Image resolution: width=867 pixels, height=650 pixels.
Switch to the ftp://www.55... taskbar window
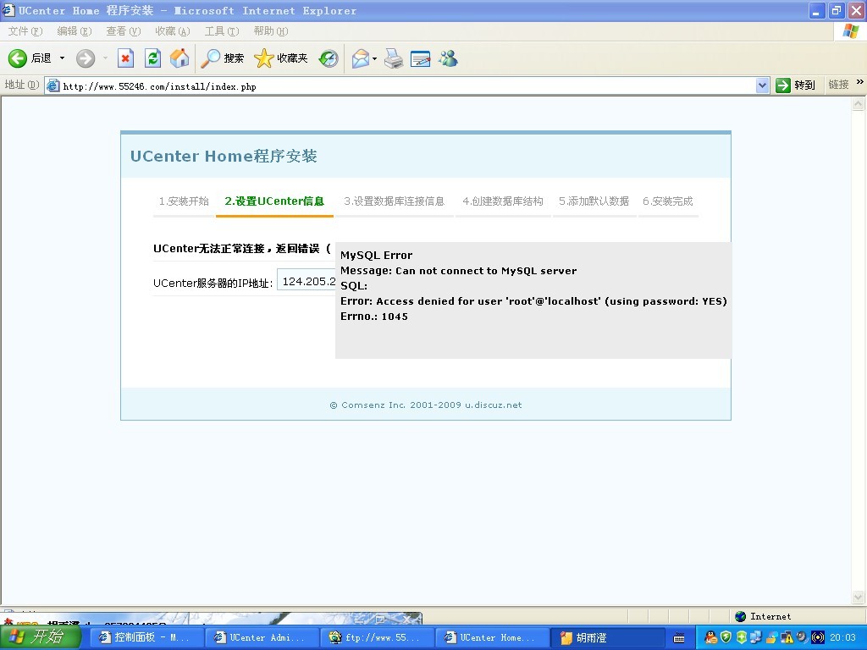tap(376, 638)
